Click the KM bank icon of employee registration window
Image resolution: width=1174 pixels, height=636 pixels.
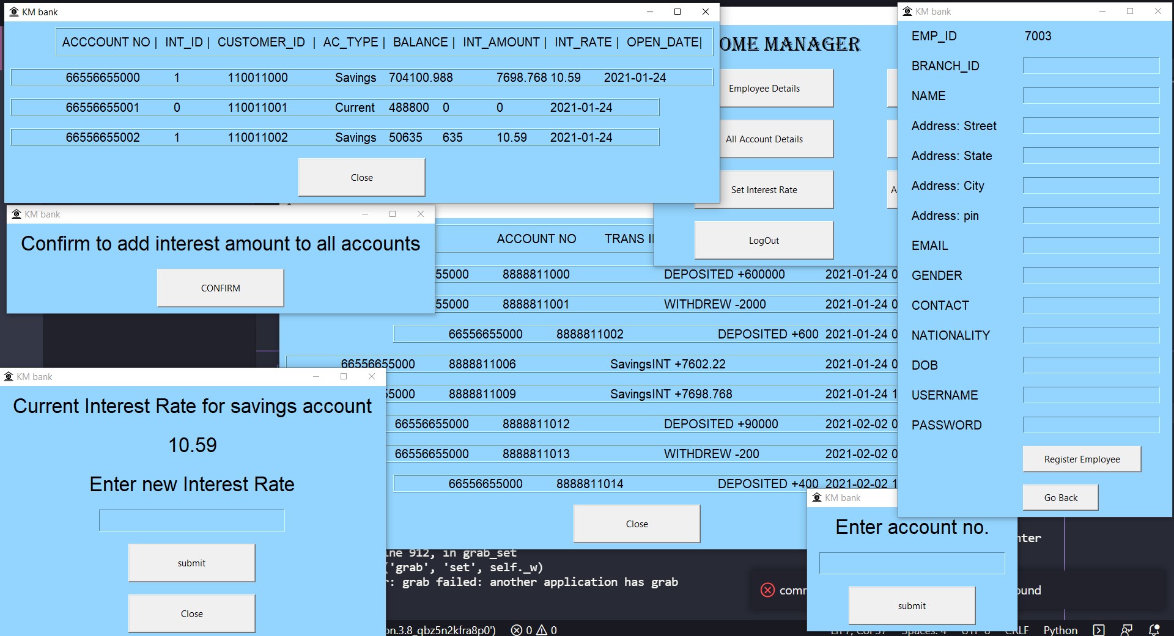click(x=907, y=11)
